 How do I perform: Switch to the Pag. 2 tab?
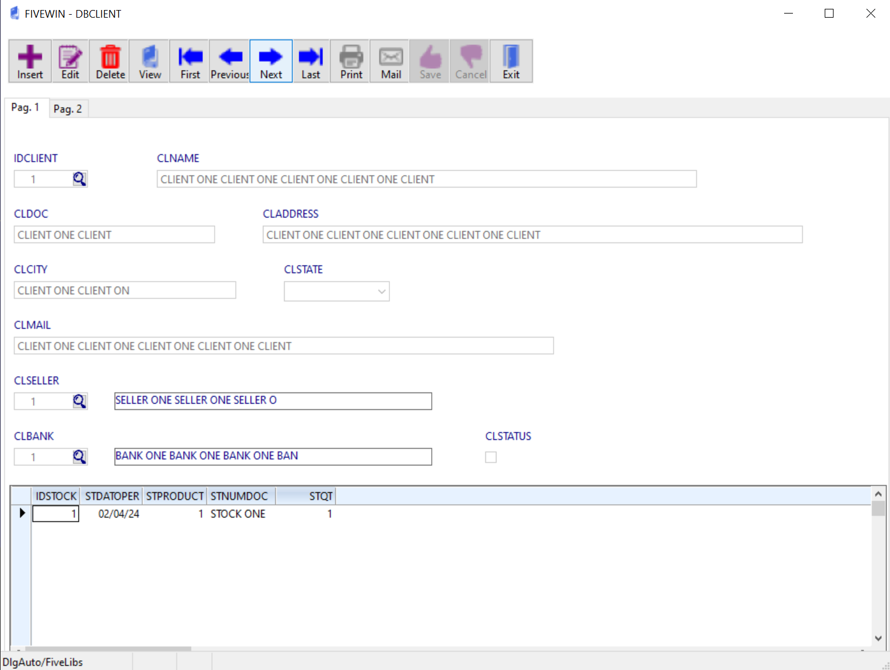tap(68, 109)
